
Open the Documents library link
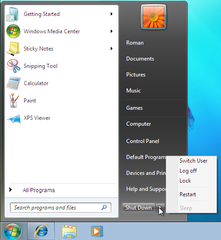(140, 59)
